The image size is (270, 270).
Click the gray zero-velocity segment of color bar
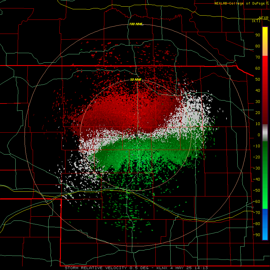point(265,133)
